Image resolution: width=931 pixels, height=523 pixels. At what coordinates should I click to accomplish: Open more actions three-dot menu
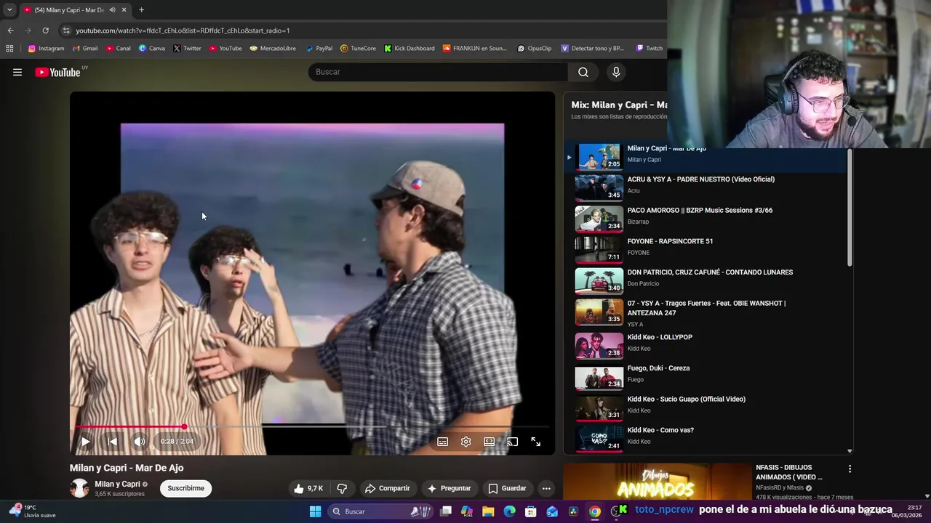546,488
